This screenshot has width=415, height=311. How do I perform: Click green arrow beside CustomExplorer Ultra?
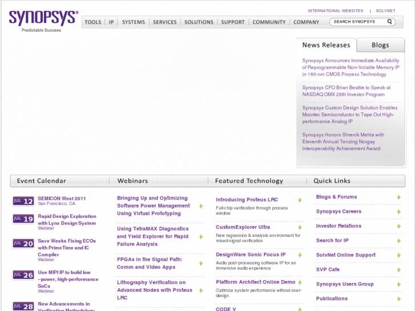point(300,228)
